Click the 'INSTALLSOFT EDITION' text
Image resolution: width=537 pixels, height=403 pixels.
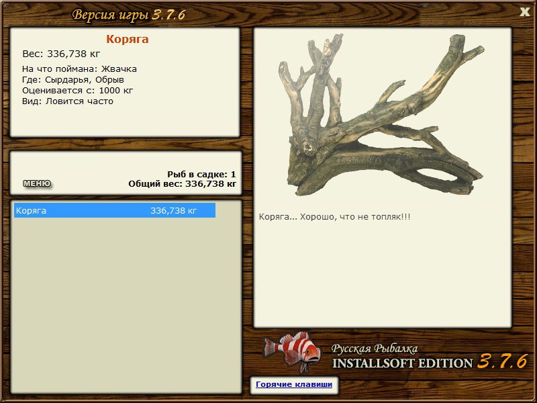click(402, 363)
